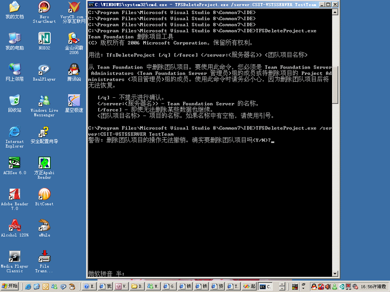Select the 金山词霸 2006 desktop icon
This screenshot has width=390, height=292.
click(x=74, y=43)
